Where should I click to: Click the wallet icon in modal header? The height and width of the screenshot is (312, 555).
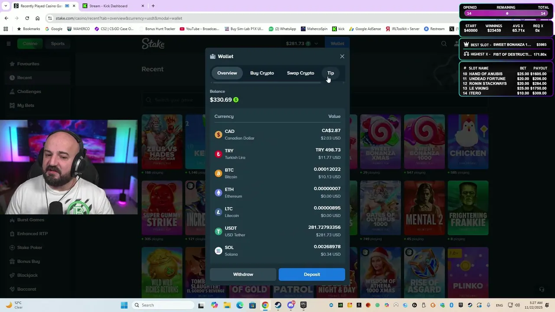tap(212, 56)
